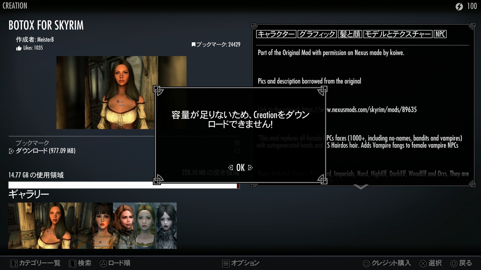Open gallery image of red-haired armored woman
Viewport: 481px width, 270px height.
pos(124,225)
